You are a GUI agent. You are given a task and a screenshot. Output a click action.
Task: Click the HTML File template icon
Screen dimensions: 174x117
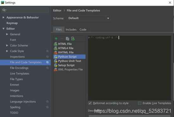pyautogui.click(x=55, y=44)
